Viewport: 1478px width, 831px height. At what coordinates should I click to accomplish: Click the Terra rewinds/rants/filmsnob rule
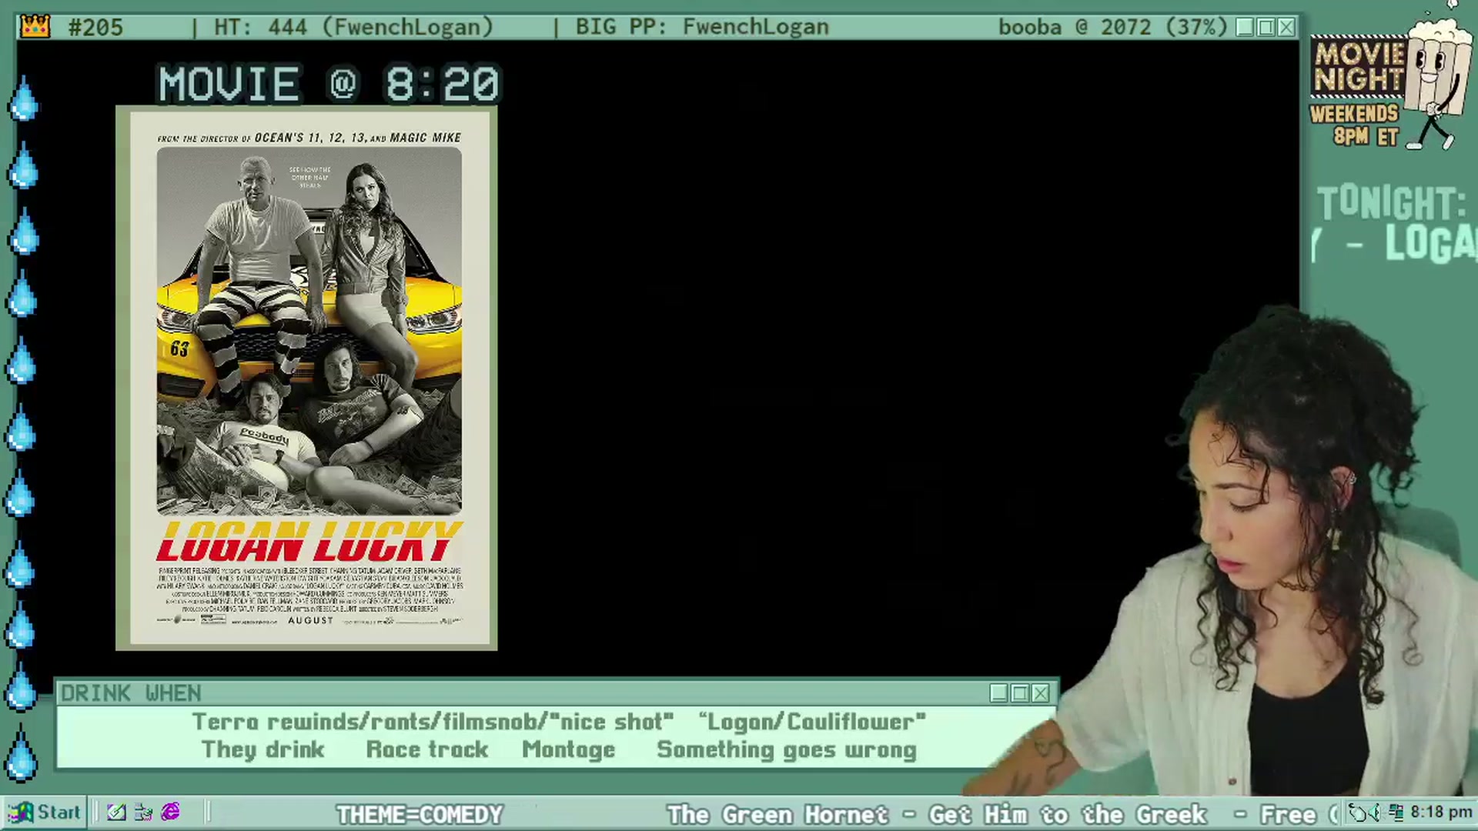coord(433,722)
